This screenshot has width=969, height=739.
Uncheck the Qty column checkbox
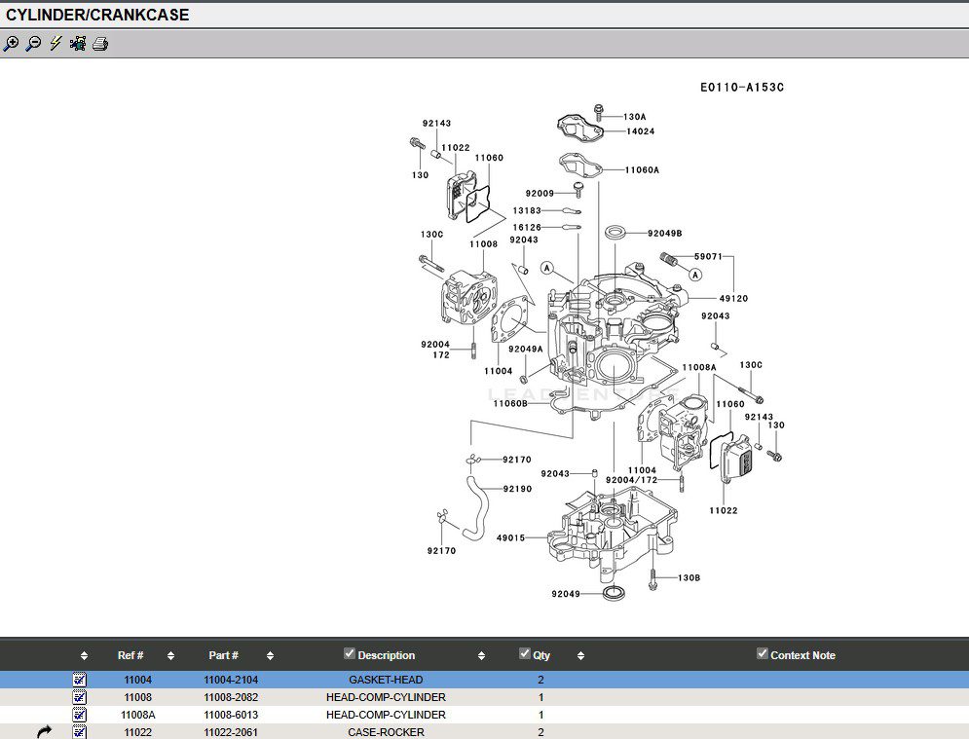(525, 654)
